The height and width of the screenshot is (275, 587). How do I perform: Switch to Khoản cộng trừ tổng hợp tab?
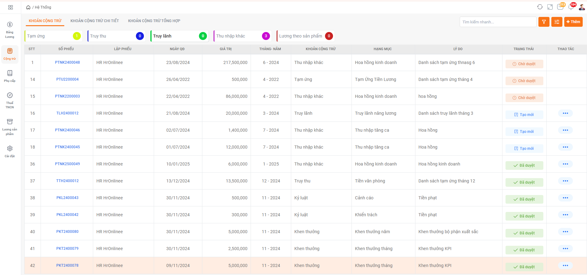[x=154, y=21]
